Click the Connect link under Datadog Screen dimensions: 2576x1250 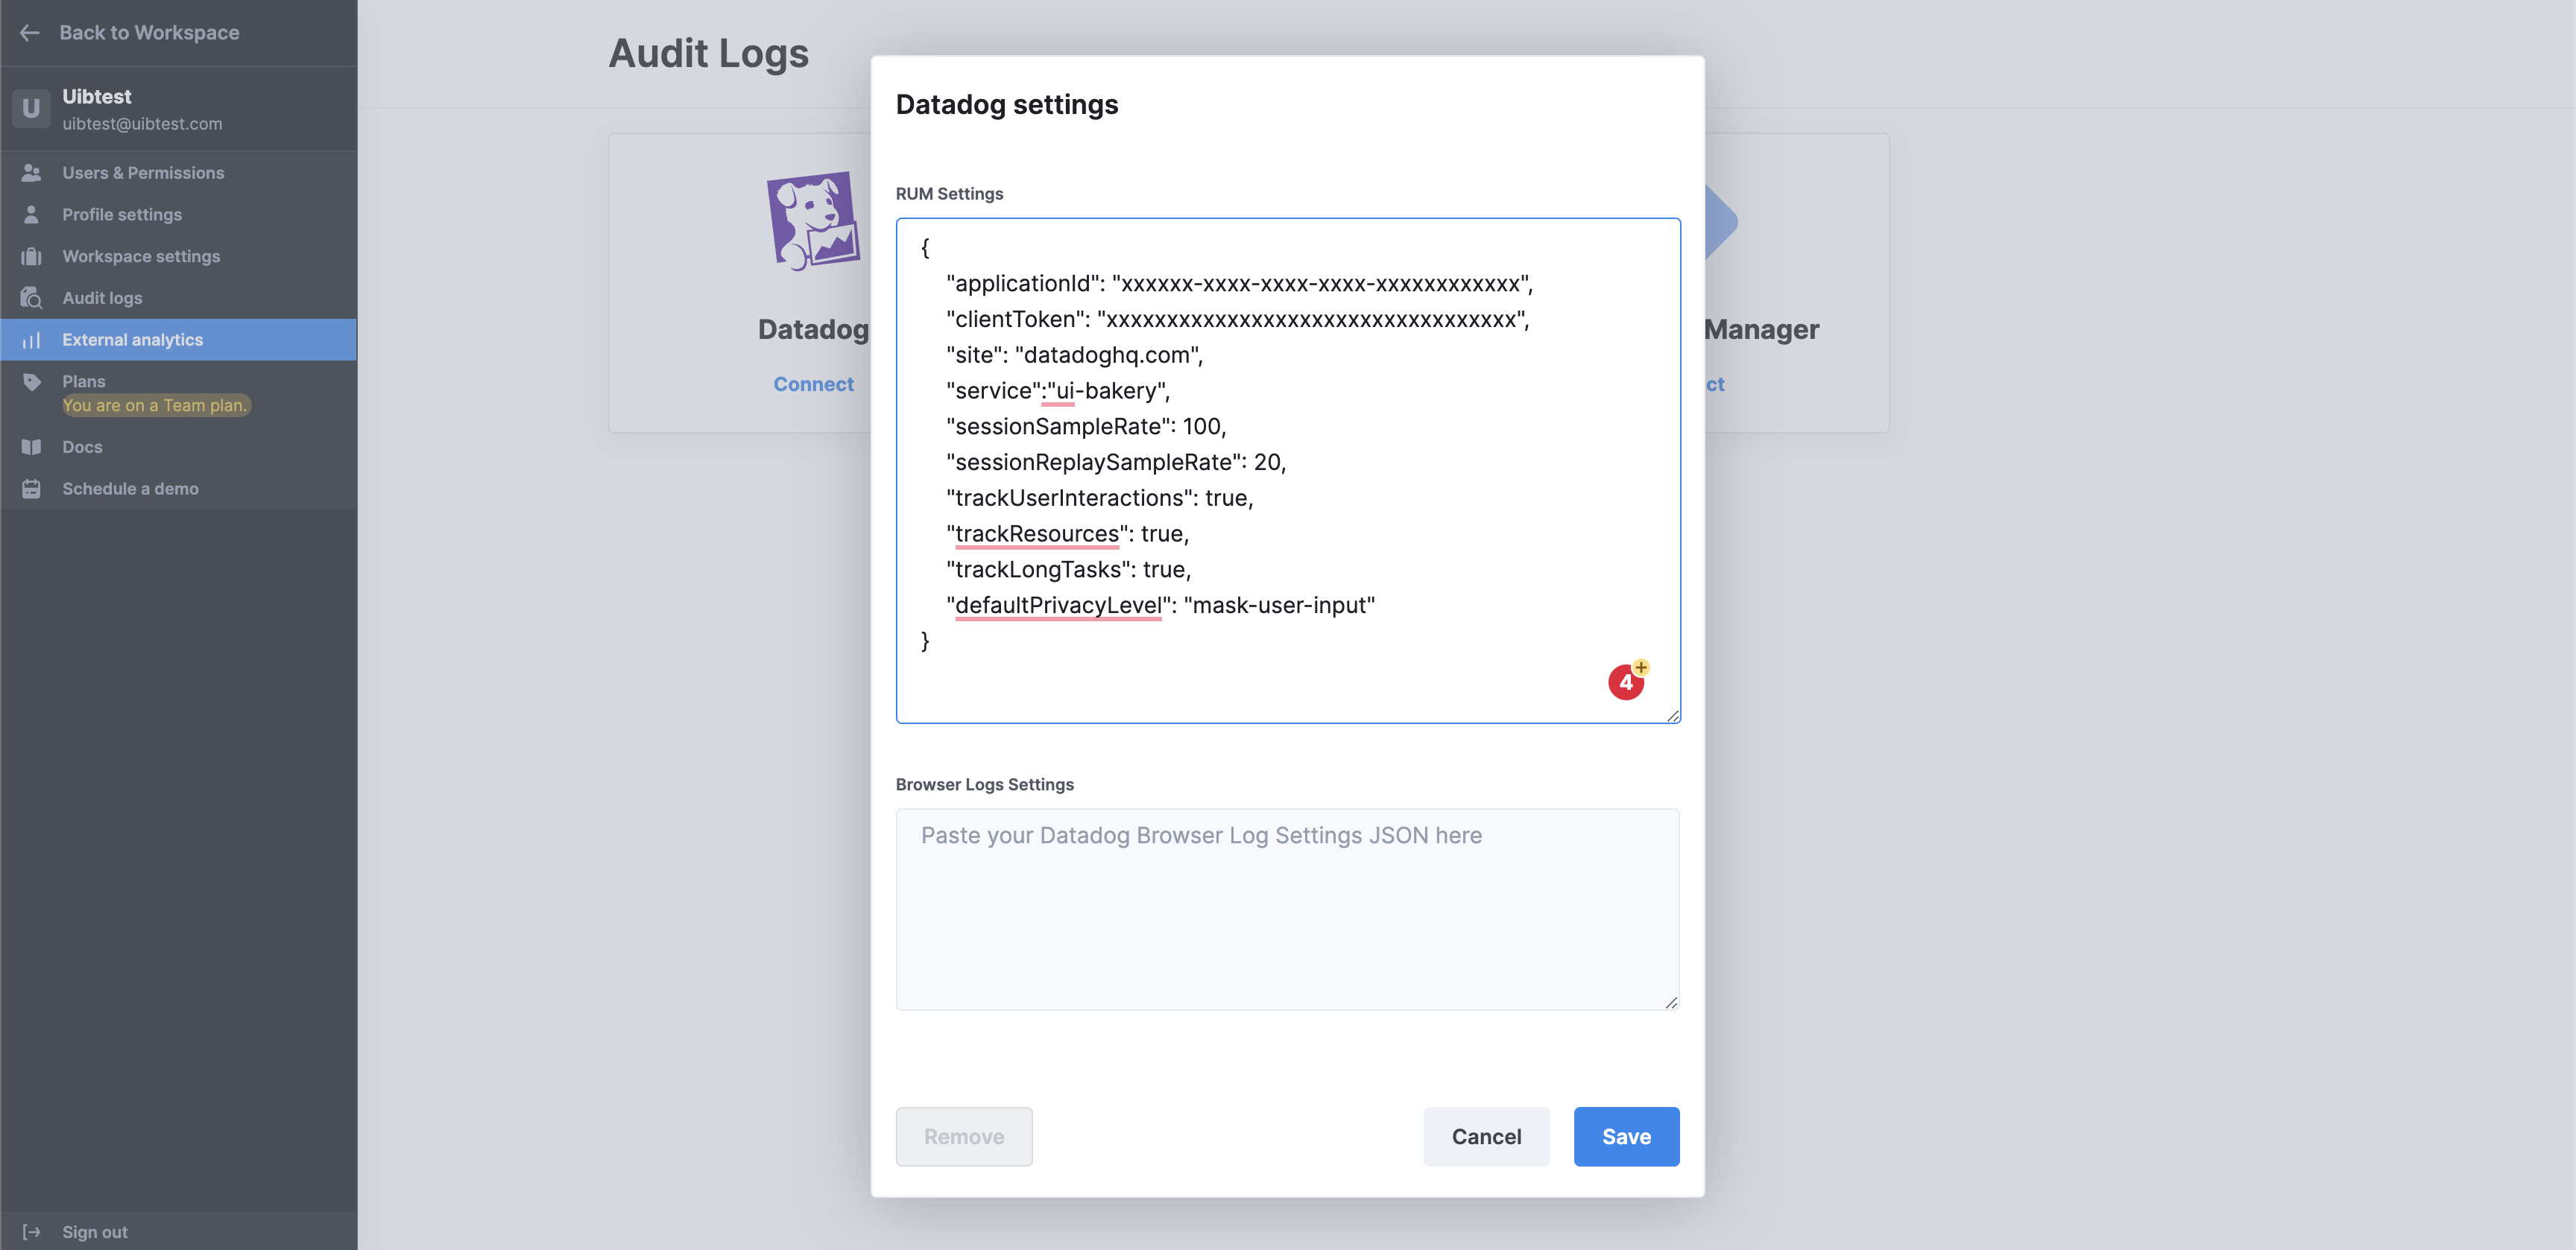tap(813, 384)
